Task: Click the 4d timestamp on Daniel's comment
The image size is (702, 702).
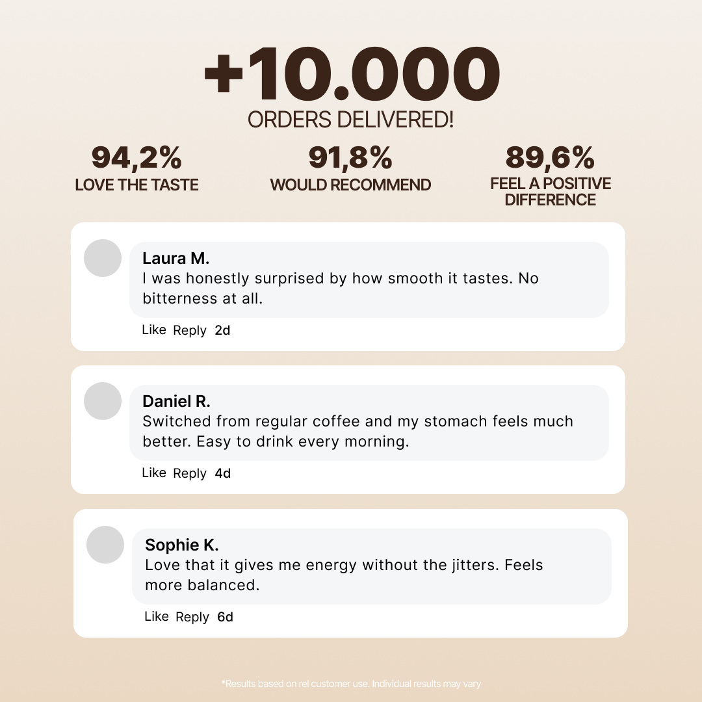Action: coord(222,473)
